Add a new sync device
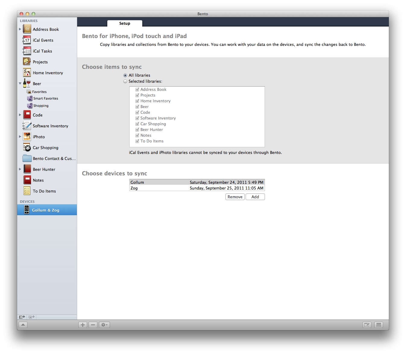 tap(255, 197)
